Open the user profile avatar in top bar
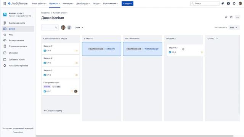The height and width of the screenshot is (137, 244). point(240,3)
